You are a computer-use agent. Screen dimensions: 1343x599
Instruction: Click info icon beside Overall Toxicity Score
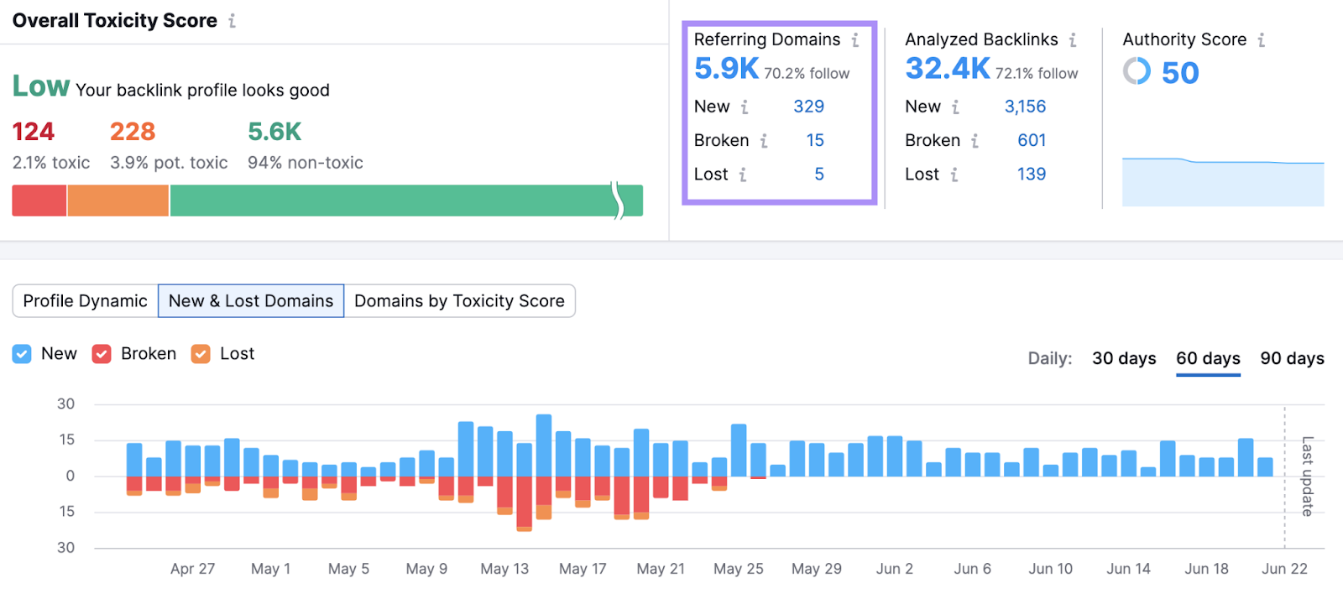233,21
